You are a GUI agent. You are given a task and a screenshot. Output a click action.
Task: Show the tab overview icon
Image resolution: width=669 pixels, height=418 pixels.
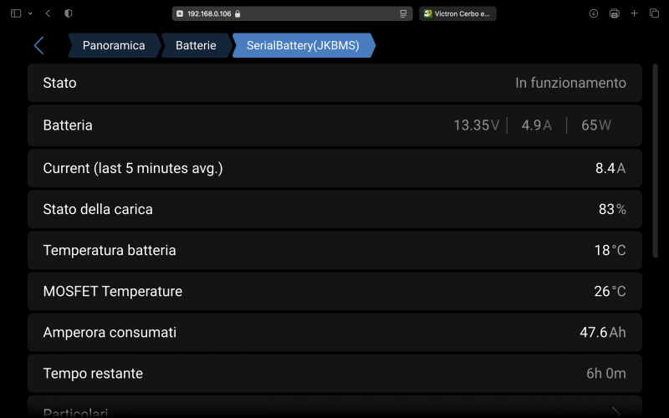tap(655, 13)
